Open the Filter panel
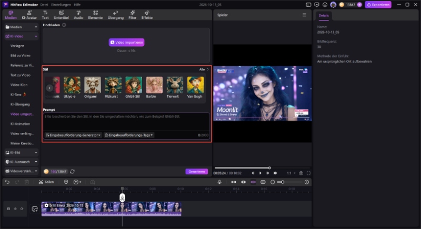The height and width of the screenshot is (229, 421). pyautogui.click(x=133, y=15)
